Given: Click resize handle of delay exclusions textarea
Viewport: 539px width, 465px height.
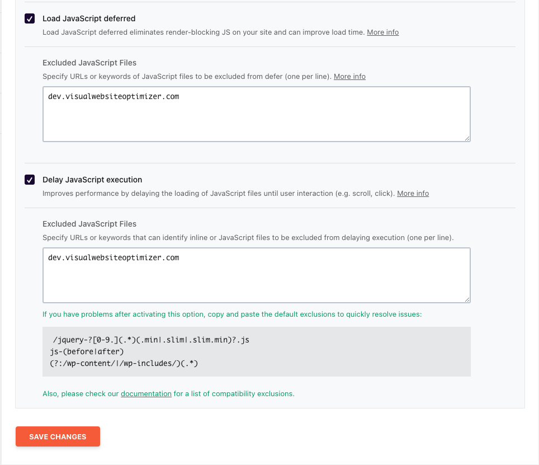Looking at the screenshot, I should tap(467, 299).
